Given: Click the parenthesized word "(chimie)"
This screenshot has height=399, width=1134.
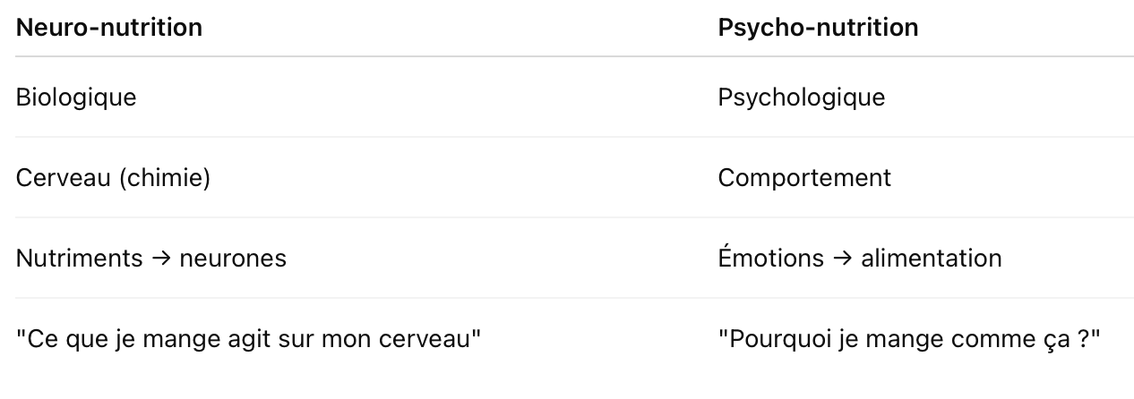Looking at the screenshot, I should coord(165,178).
